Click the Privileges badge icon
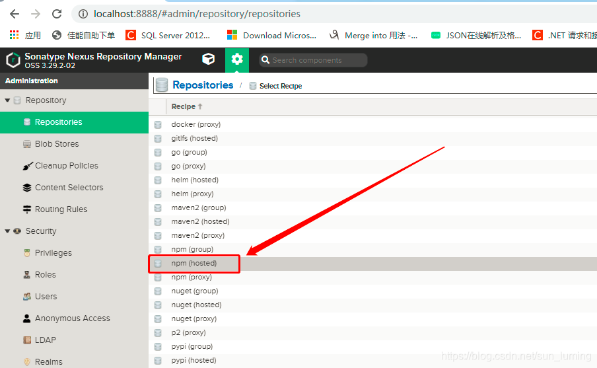 27,253
